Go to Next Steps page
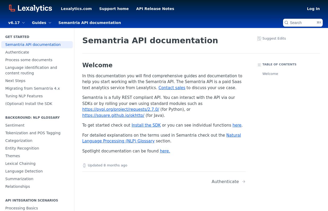 pos(37,81)
